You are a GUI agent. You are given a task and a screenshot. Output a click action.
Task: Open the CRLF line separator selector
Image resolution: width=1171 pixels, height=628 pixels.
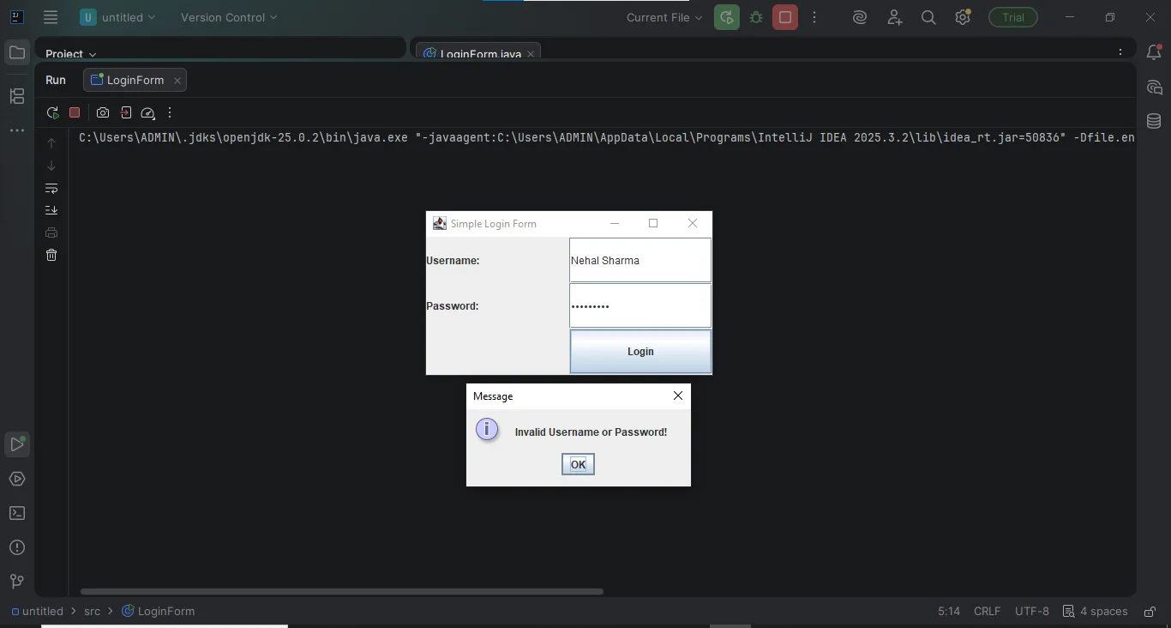click(987, 612)
